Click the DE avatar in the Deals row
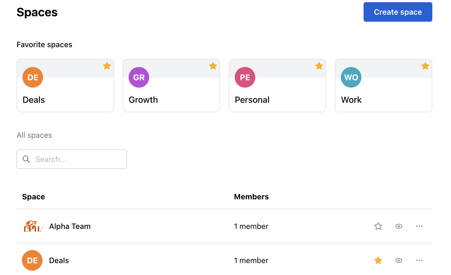 (32, 260)
